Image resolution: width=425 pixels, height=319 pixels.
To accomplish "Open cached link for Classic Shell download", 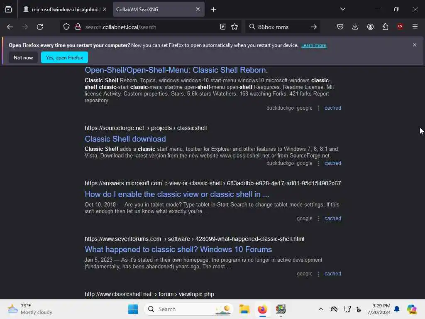I will coord(333,163).
